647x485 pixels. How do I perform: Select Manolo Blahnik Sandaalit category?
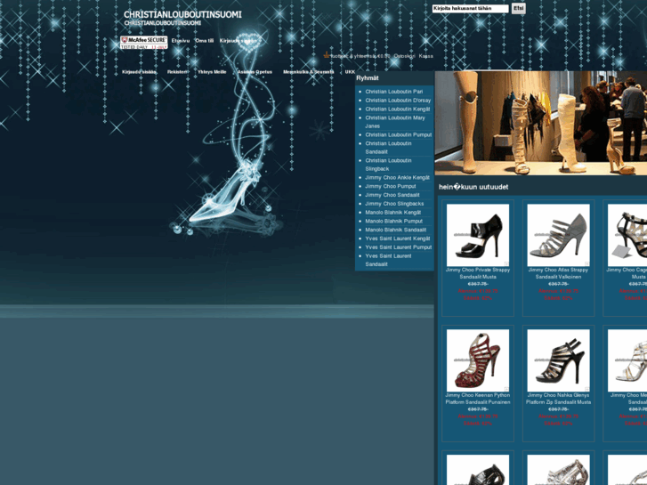(x=396, y=230)
